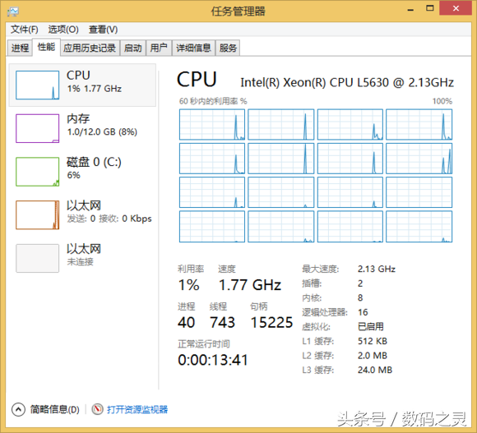Click the thread count 743
The image size is (477, 433).
click(222, 322)
